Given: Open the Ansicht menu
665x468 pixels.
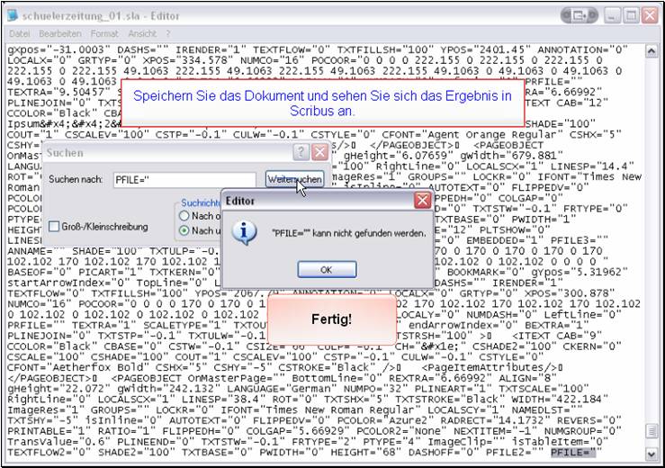Looking at the screenshot, I should tap(142, 33).
